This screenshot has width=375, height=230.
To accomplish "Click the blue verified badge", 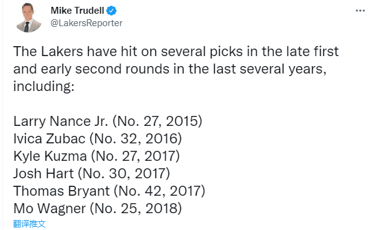I will coord(112,11).
